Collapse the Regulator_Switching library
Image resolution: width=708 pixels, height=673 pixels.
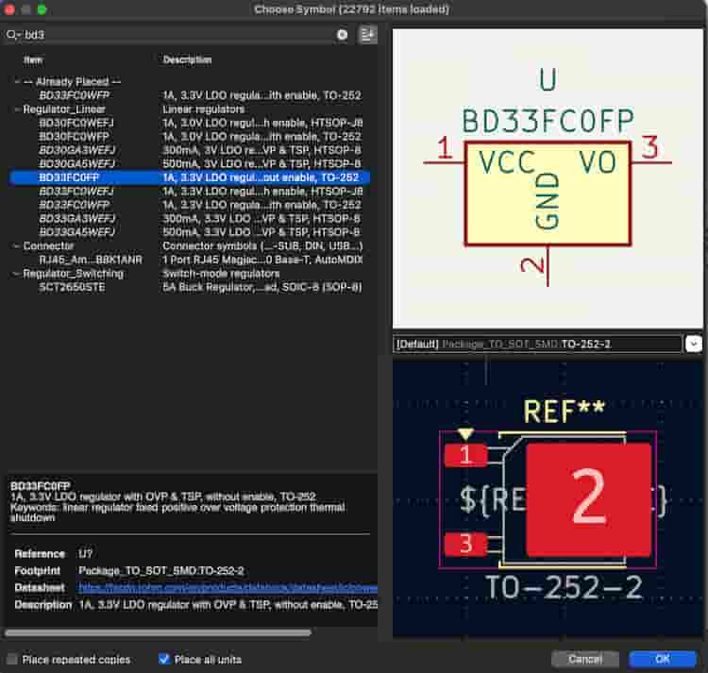pos(17,274)
